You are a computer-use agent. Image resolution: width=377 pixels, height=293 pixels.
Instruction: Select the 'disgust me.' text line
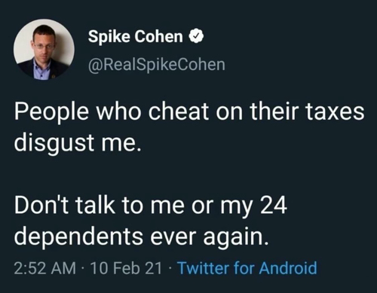pyautogui.click(x=78, y=143)
